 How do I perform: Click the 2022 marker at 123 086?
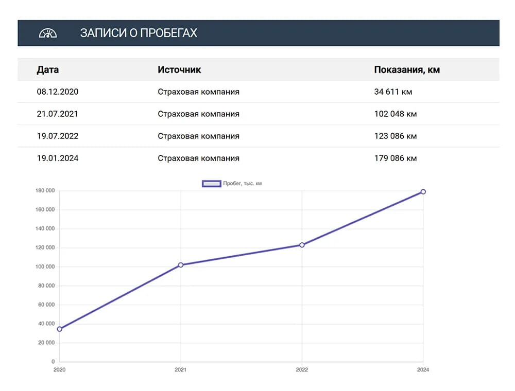click(x=302, y=245)
